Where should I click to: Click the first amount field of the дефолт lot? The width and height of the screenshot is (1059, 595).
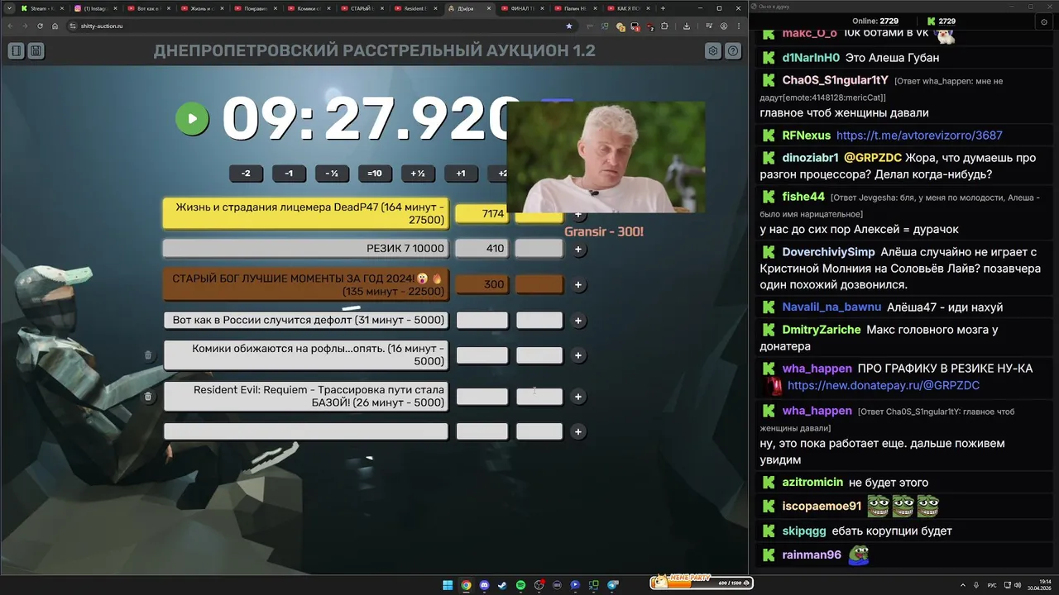tap(482, 321)
